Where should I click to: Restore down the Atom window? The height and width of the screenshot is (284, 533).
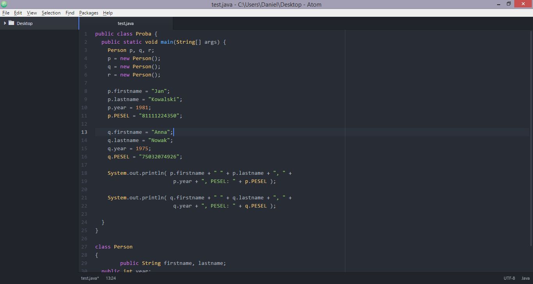click(508, 4)
